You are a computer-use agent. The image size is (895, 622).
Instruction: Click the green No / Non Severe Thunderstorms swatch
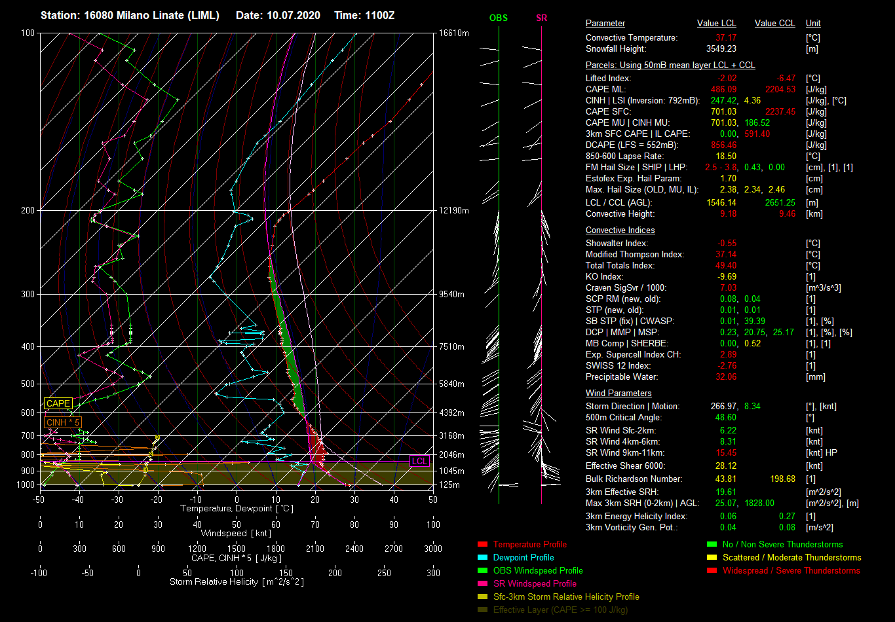coord(712,544)
